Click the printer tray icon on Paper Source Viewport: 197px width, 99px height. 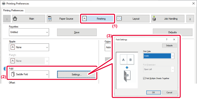pyautogui.click(x=50, y=19)
